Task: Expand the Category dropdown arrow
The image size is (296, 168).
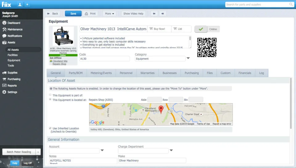Action: point(188,58)
